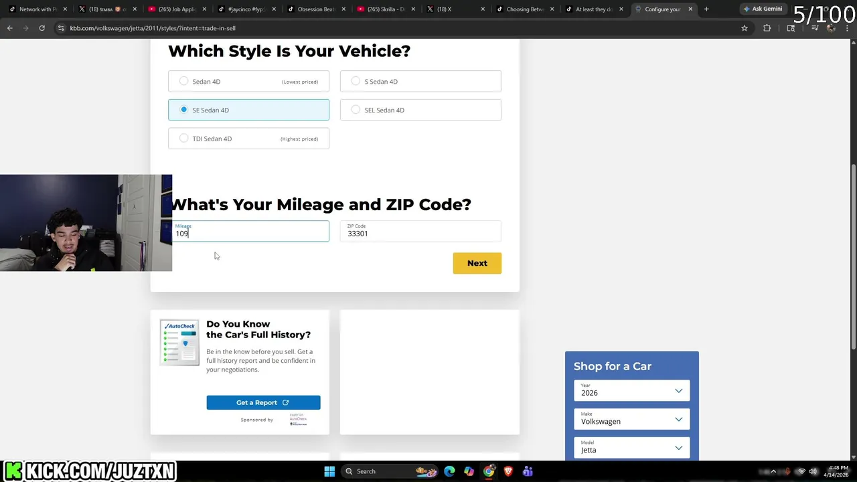This screenshot has height=482, width=857.
Task: Click the ZIP Code field showing 33301
Action: tap(420, 231)
